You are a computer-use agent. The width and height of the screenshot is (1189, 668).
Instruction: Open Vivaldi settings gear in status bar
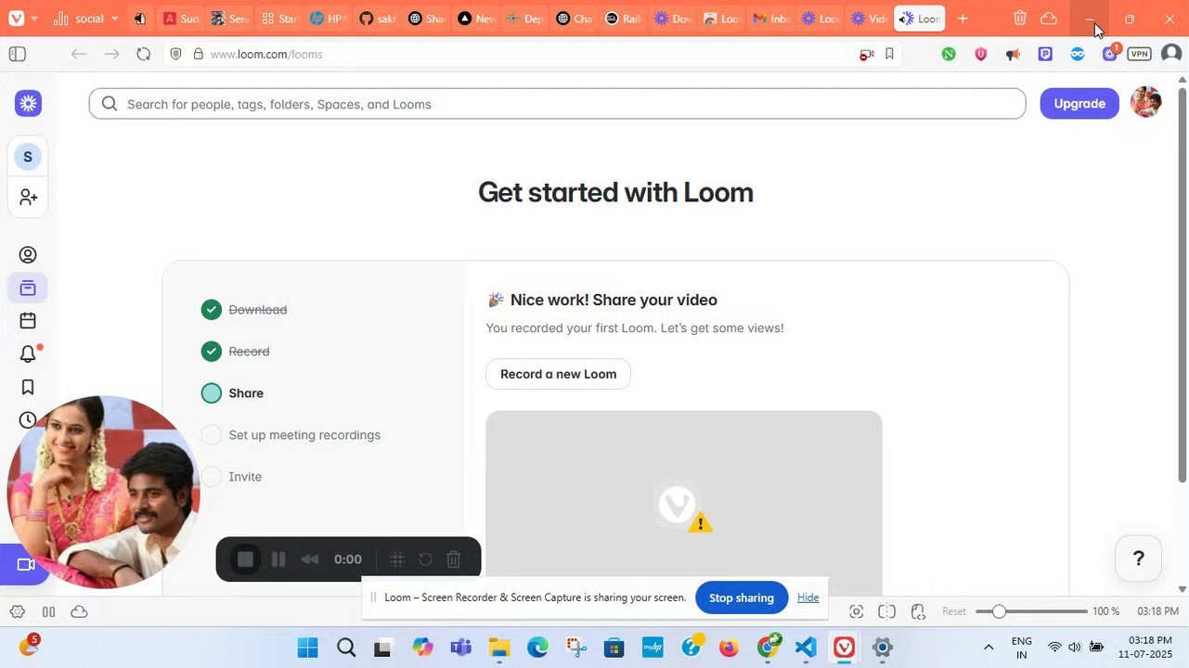coord(17,611)
